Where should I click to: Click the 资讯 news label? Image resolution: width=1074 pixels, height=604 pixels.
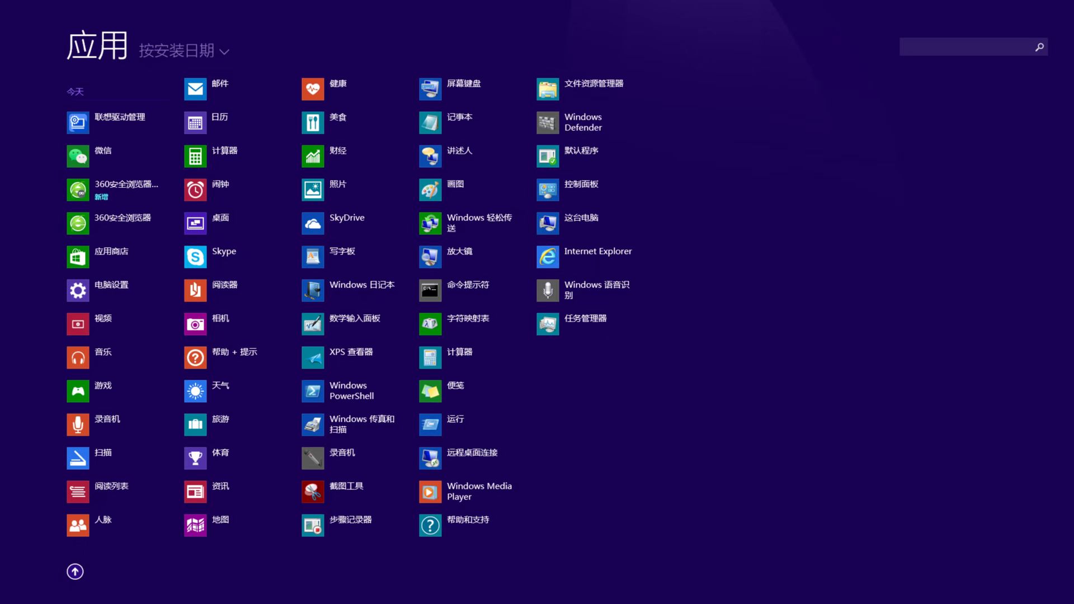pyautogui.click(x=220, y=486)
